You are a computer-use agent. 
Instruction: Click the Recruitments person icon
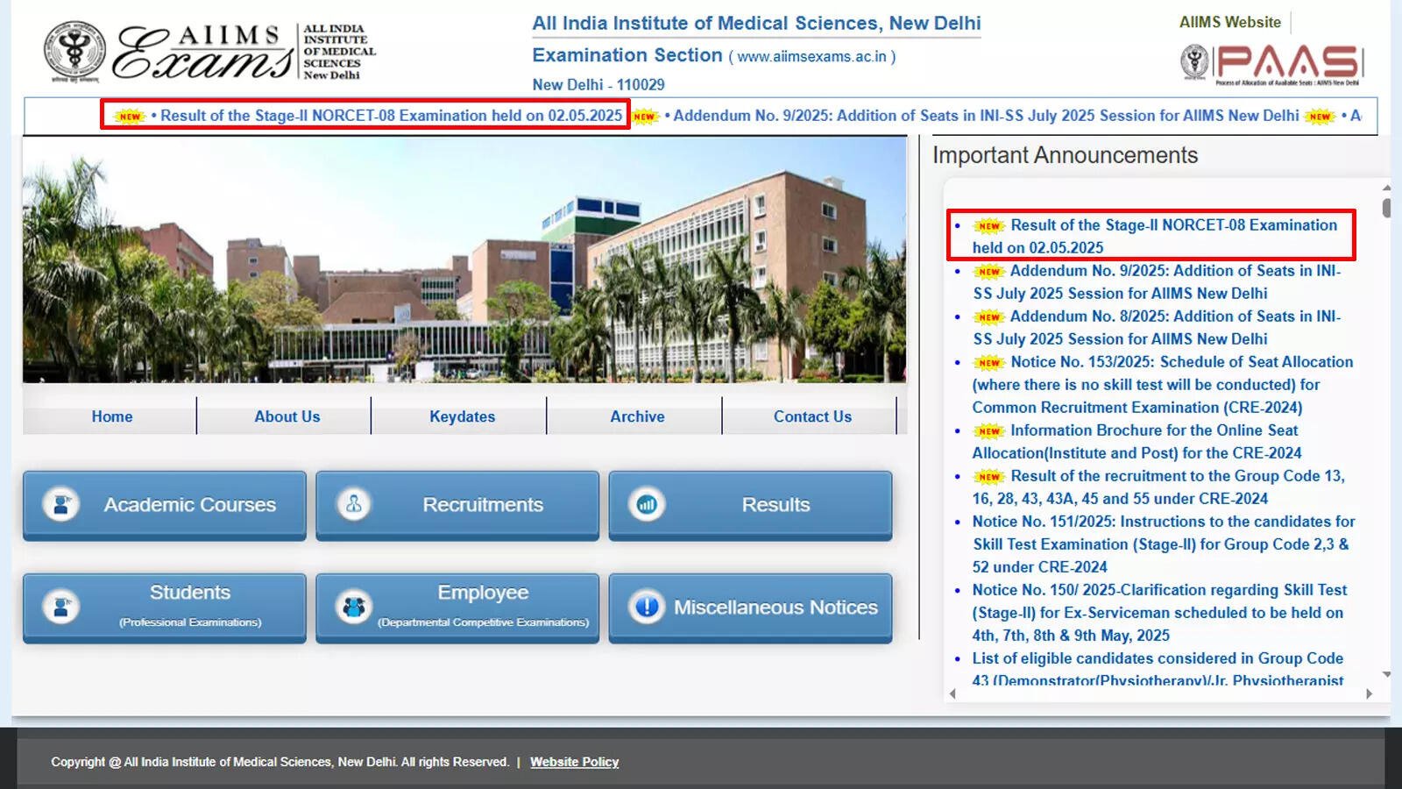point(354,504)
